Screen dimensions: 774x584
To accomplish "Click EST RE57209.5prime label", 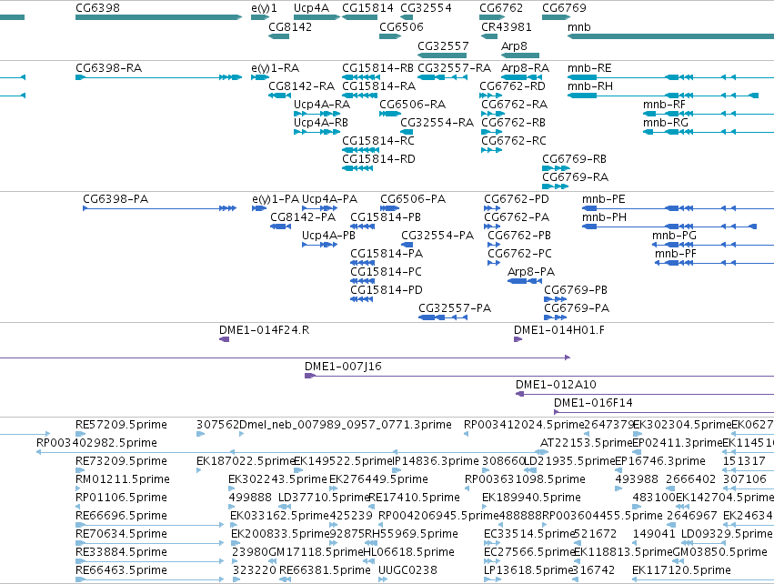I will click(121, 425).
